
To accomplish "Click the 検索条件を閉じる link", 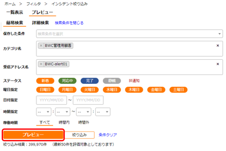I will click(69, 23).
